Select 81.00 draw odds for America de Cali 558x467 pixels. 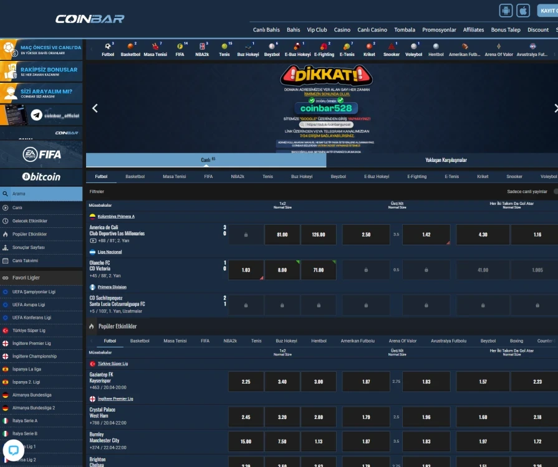point(282,235)
